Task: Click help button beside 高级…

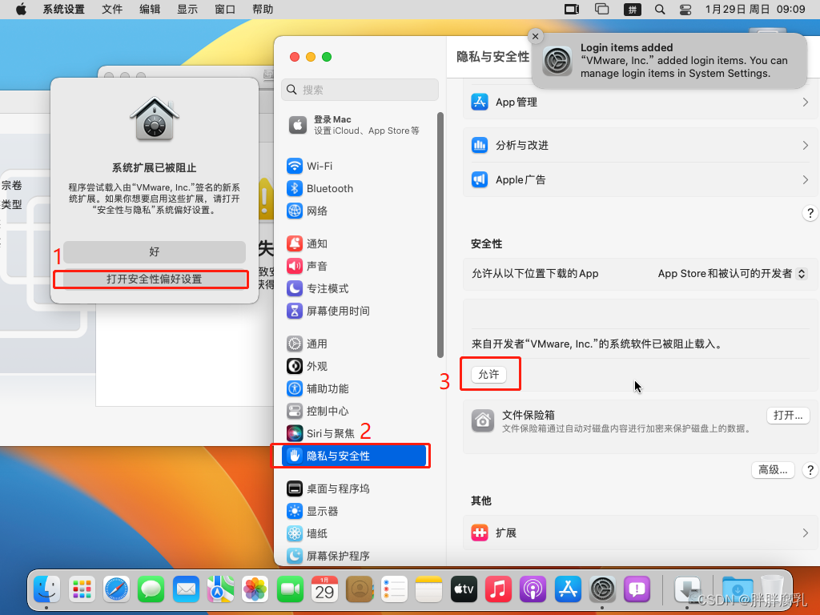Action: 810,469
